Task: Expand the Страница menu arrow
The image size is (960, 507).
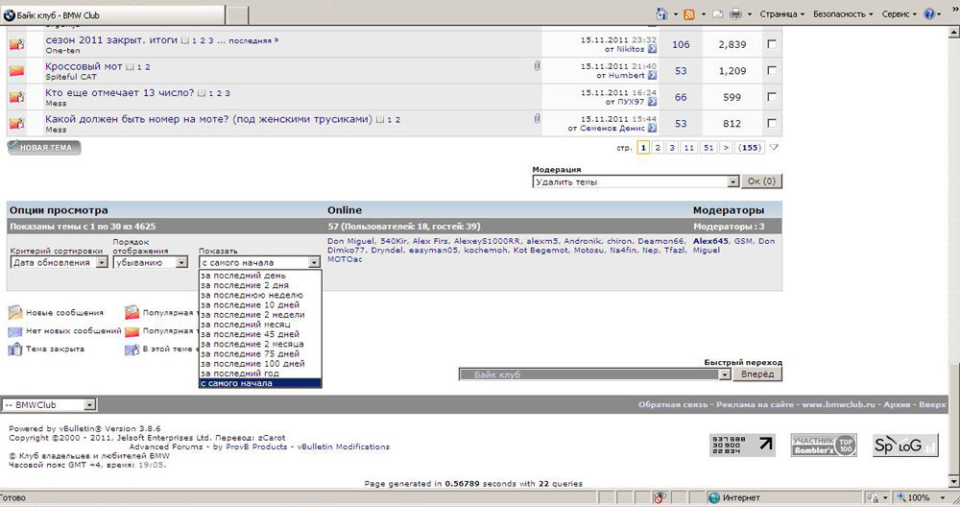Action: point(803,14)
